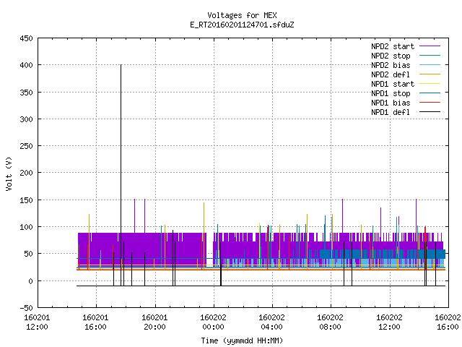Click the orange NPD2 defl legend line
The height and width of the screenshot is (347, 462).
click(x=430, y=74)
